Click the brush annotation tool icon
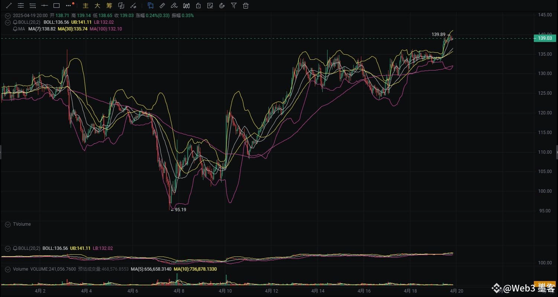Screen dimensions: 558x297 (x=174, y=6)
